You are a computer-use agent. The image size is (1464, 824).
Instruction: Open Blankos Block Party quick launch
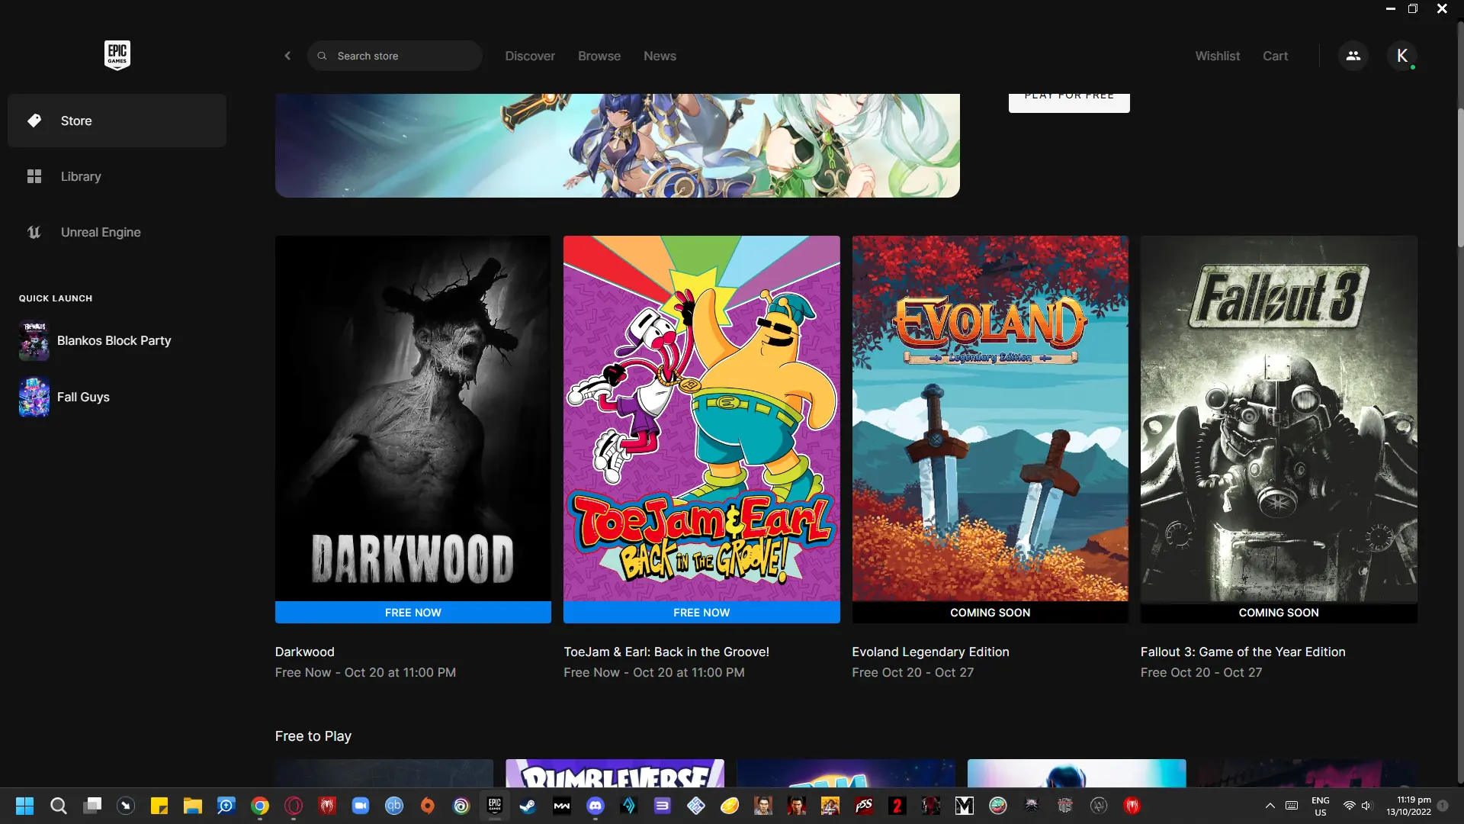pos(114,340)
